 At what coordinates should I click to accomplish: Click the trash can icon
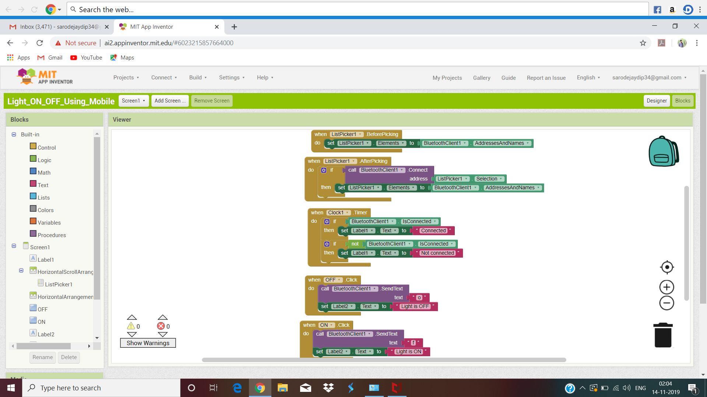pos(663,335)
